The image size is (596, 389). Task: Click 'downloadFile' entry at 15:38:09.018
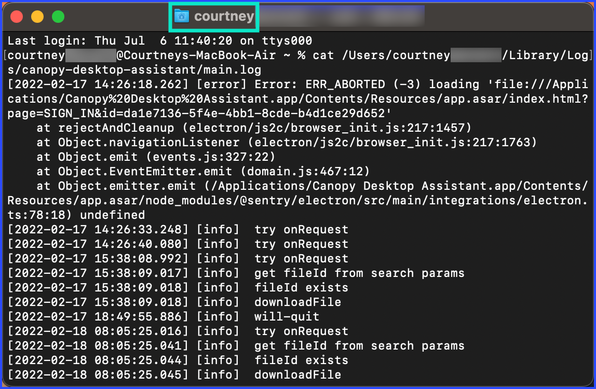tap(297, 302)
